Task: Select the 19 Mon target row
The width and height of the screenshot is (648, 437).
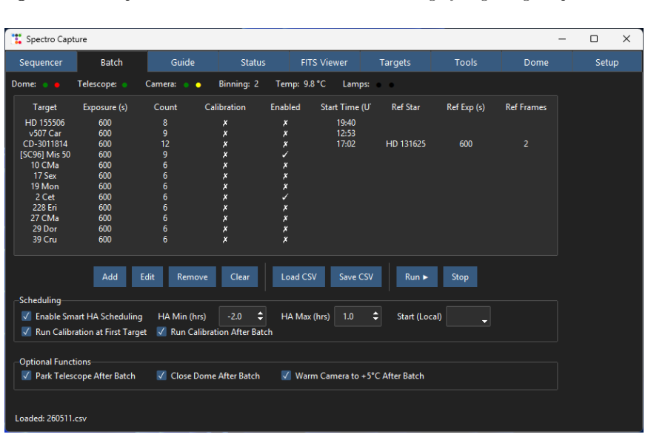Action: [x=286, y=186]
